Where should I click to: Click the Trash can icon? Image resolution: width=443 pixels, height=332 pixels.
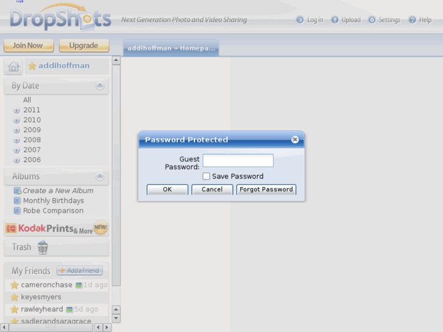[43, 247]
